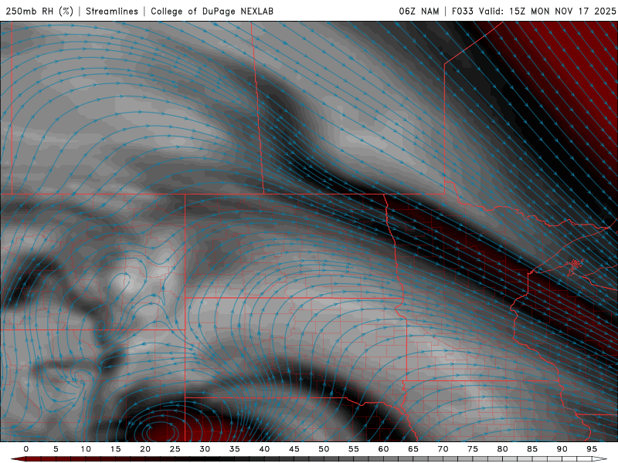618x463 pixels.
Task: Click the "55" value on the color scale
Action: (x=354, y=449)
